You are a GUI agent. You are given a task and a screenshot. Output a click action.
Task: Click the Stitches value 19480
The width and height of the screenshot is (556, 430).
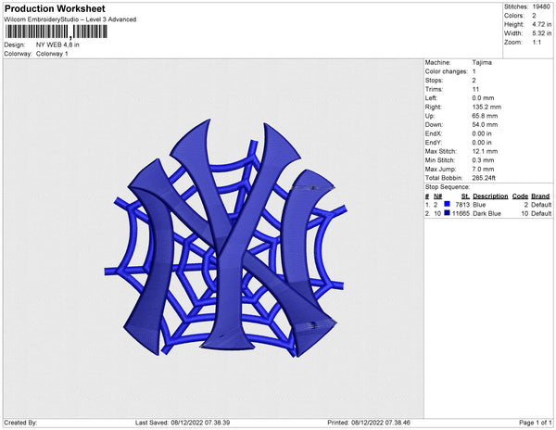click(x=541, y=6)
